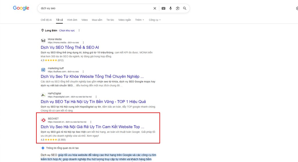The height and width of the screenshot is (162, 298).
Task: Open the Mua sắm tab
Action: tap(97, 20)
